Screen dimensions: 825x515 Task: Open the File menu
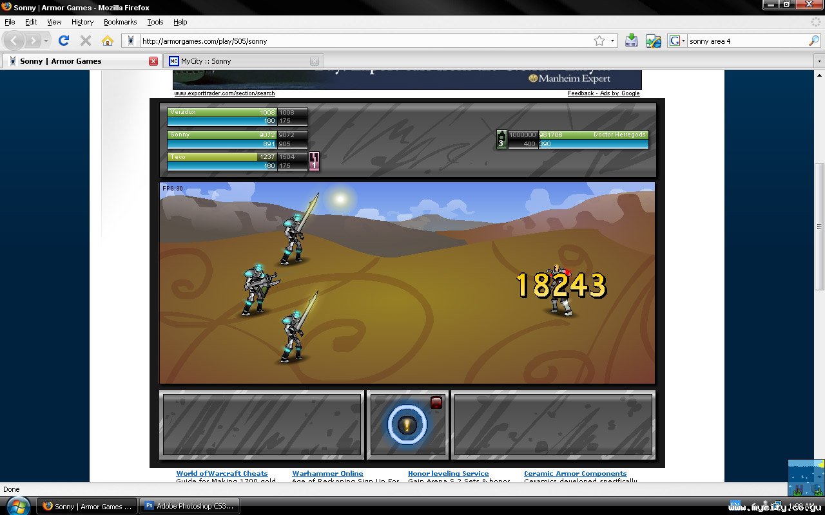[x=10, y=22]
